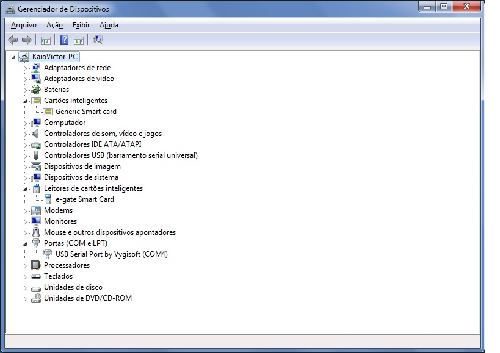Collapse Leitores de cartões inteligentes node

25,189
